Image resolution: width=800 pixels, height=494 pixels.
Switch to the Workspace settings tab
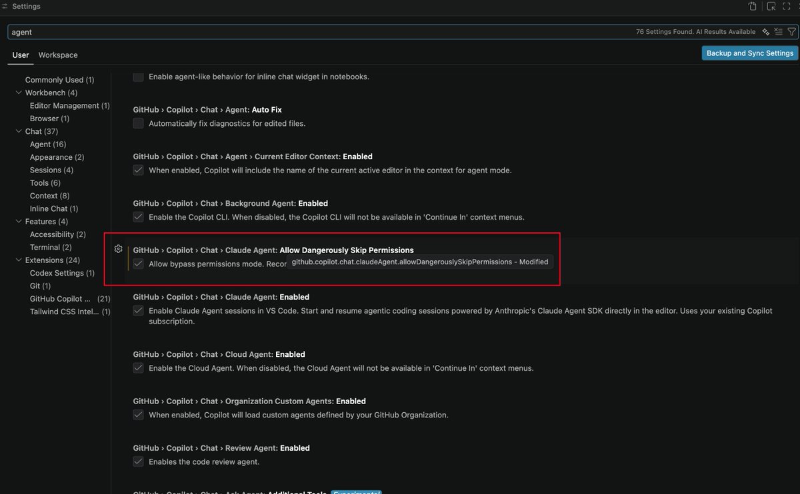coord(58,55)
